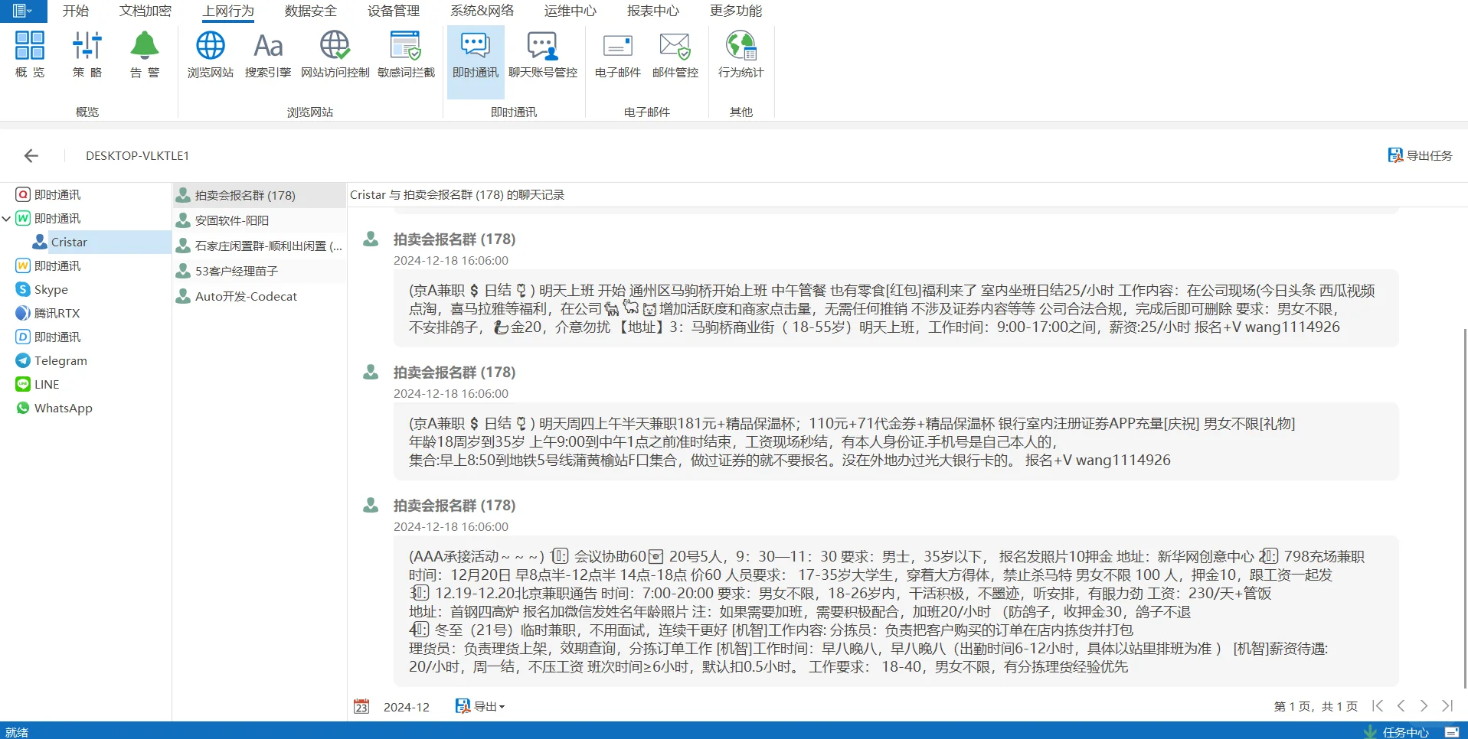Open the application menu at top-left
This screenshot has height=739, width=1468.
click(x=21, y=11)
